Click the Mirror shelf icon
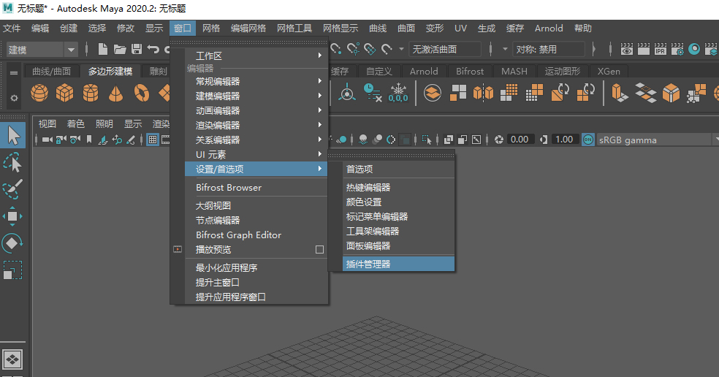 (483, 93)
